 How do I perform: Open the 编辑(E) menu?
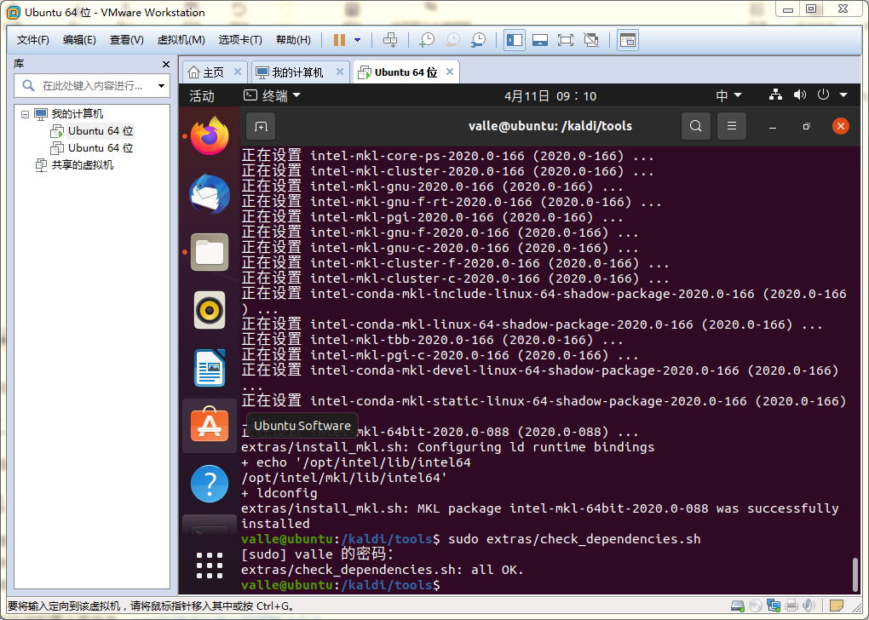coord(79,40)
